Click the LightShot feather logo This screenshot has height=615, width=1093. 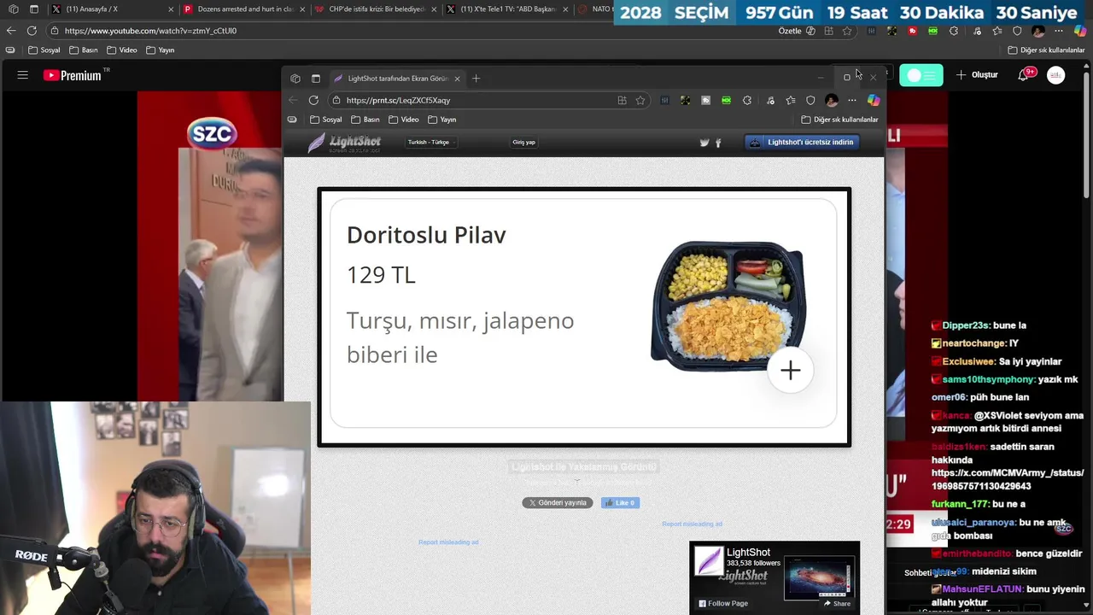coord(344,143)
